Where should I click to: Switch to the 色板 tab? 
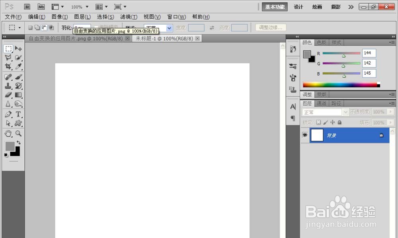pos(322,43)
